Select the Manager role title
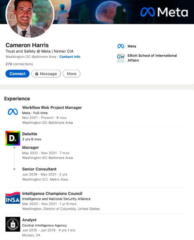This screenshot has height=240, width=194. point(30,147)
